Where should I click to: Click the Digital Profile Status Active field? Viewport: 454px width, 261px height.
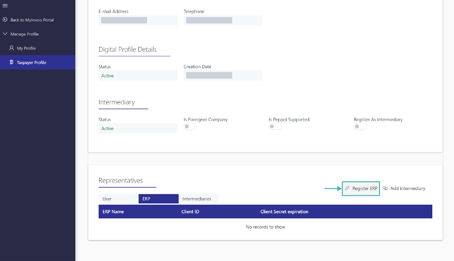pos(138,76)
